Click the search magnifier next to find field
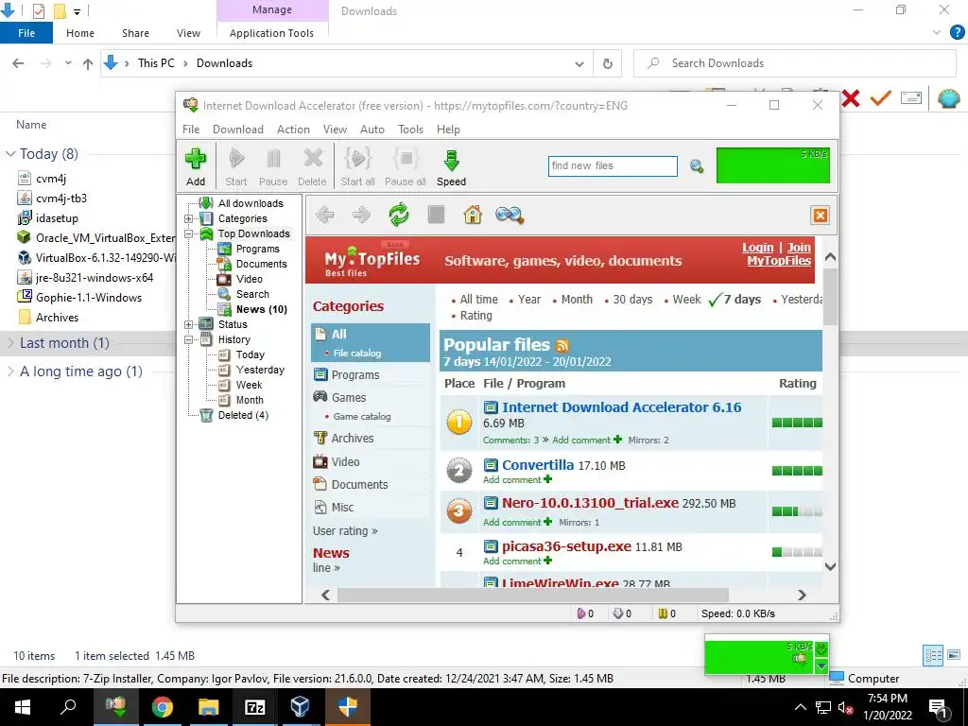 [x=697, y=166]
